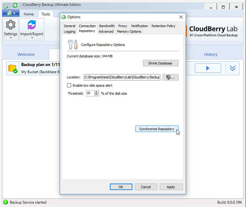Maximize the CloudBerry Backup window
The width and height of the screenshot is (246, 207).
(x=223, y=7)
